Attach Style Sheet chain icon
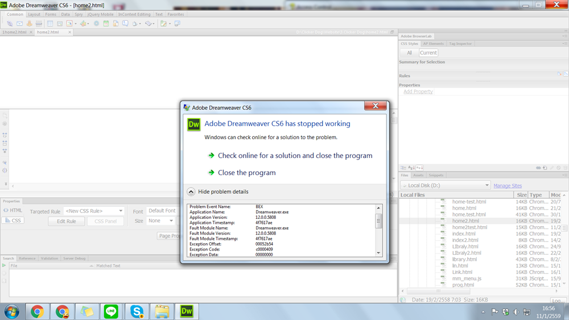Screen dimensions: 569x320 point(538,168)
